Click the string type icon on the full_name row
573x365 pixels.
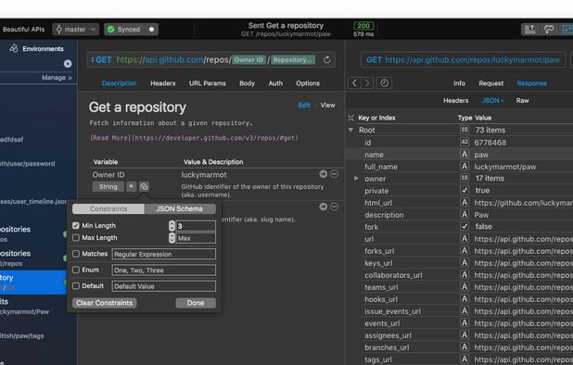coord(465,166)
